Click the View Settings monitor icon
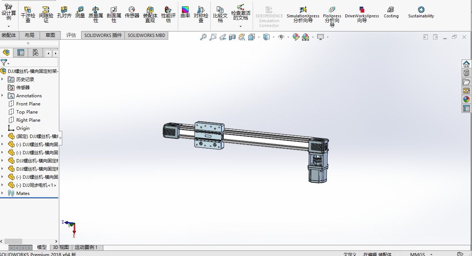The height and width of the screenshot is (256, 472). click(x=320, y=37)
